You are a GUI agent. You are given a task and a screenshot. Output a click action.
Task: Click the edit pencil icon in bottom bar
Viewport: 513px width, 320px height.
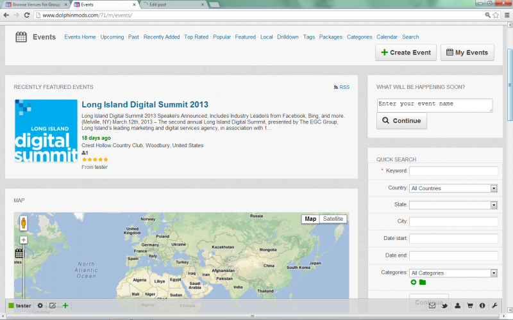(53, 306)
